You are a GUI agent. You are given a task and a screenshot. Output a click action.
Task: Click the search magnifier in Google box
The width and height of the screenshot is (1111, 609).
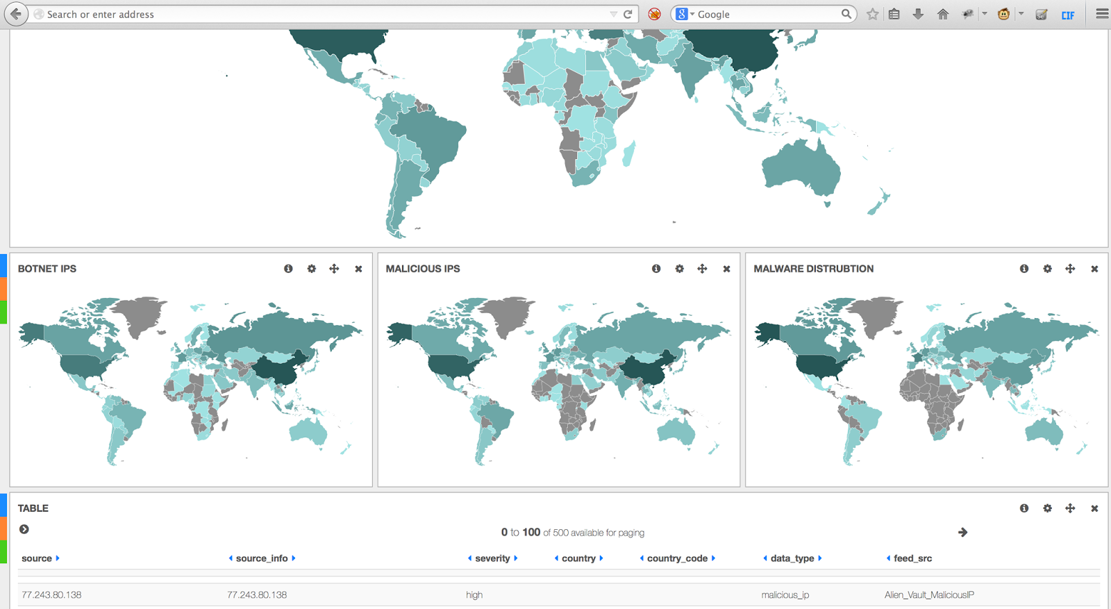click(x=846, y=14)
